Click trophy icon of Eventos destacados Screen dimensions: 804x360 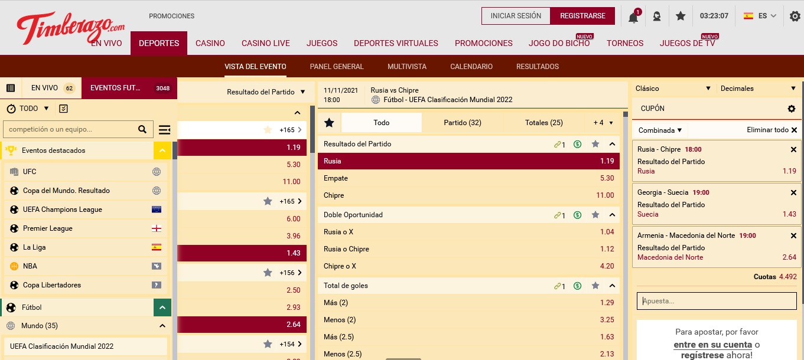11,150
